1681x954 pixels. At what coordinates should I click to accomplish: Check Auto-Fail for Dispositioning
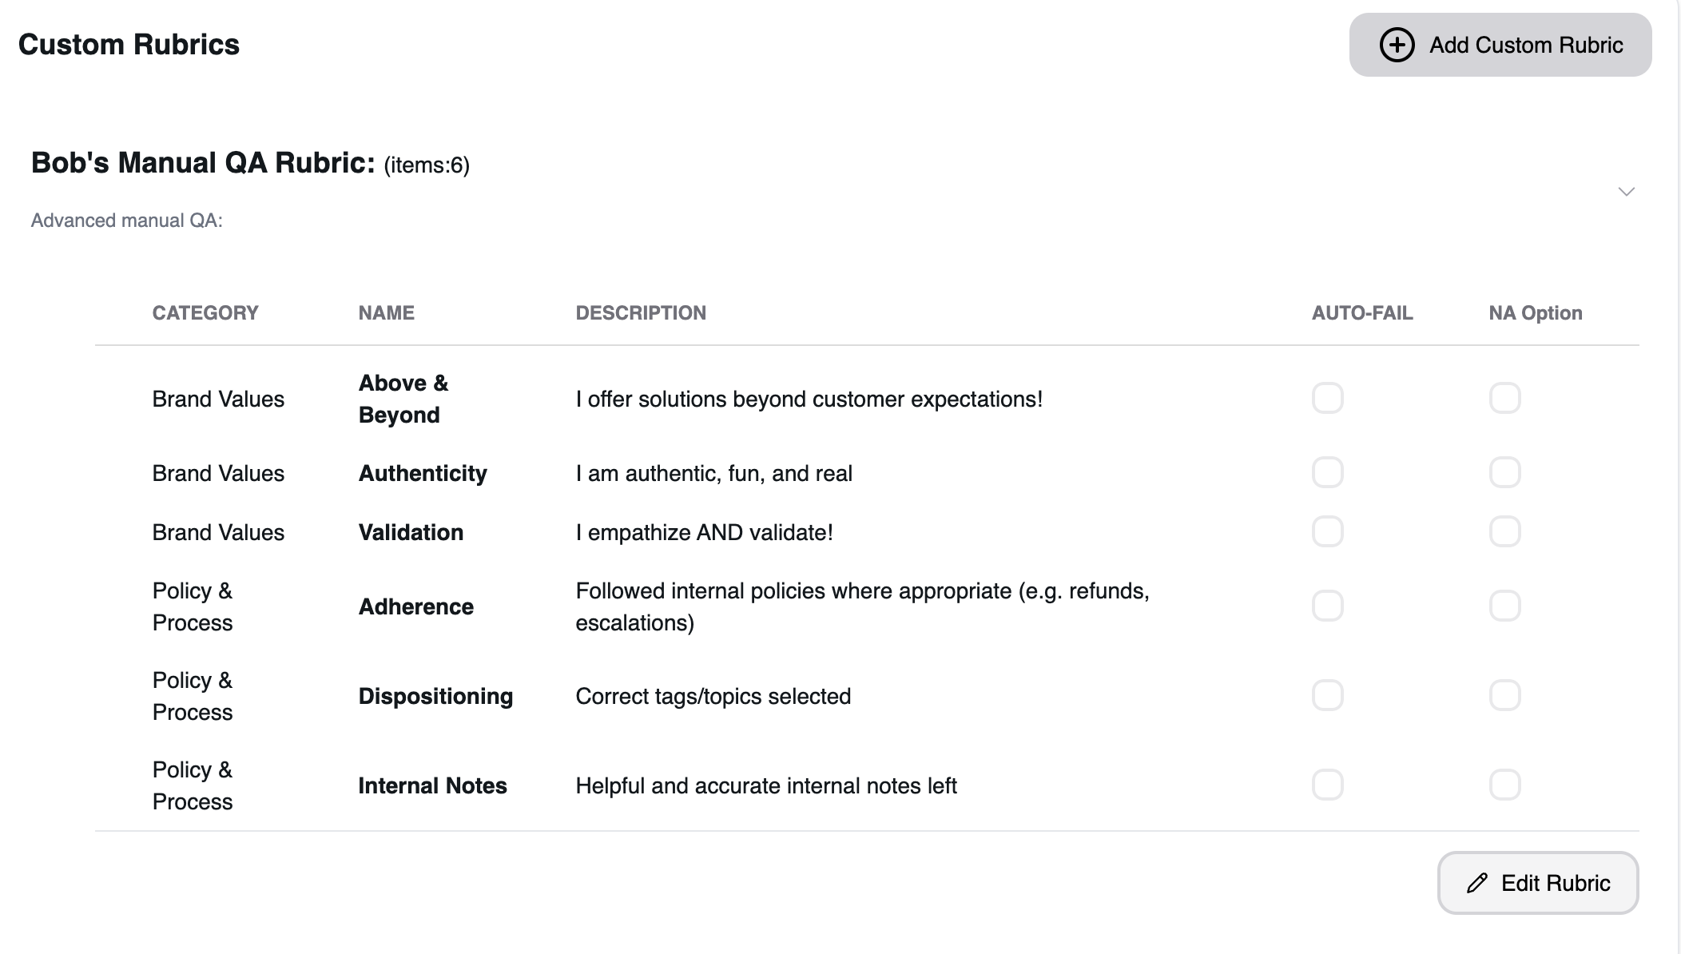click(x=1327, y=695)
